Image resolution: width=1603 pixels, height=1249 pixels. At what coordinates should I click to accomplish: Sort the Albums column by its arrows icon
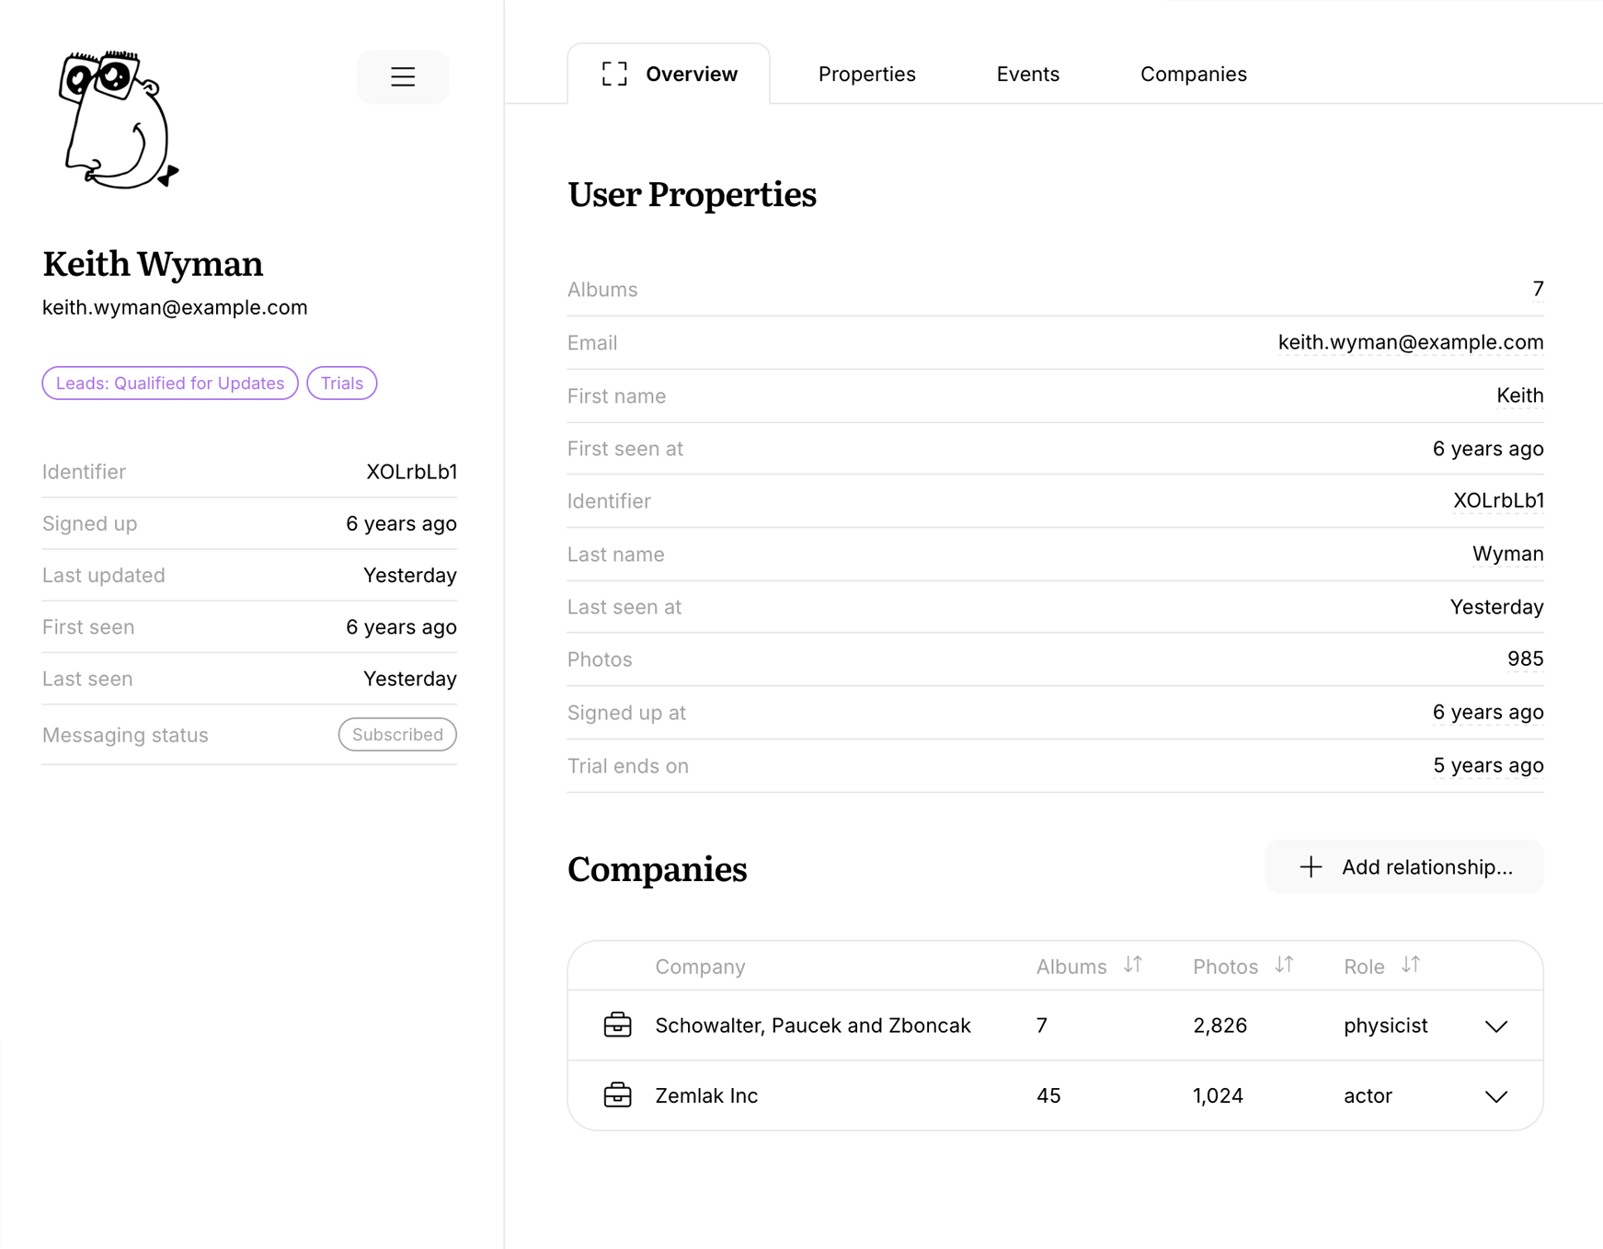click(1133, 966)
